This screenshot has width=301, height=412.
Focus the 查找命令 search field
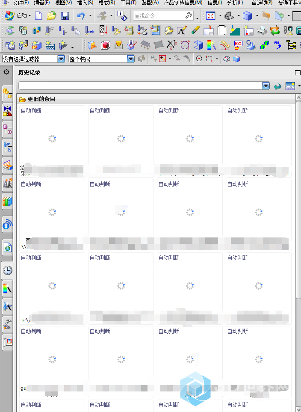tap(158, 16)
